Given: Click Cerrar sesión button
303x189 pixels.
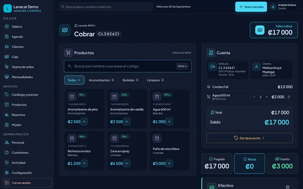Looking at the screenshot, I should 27,183.
